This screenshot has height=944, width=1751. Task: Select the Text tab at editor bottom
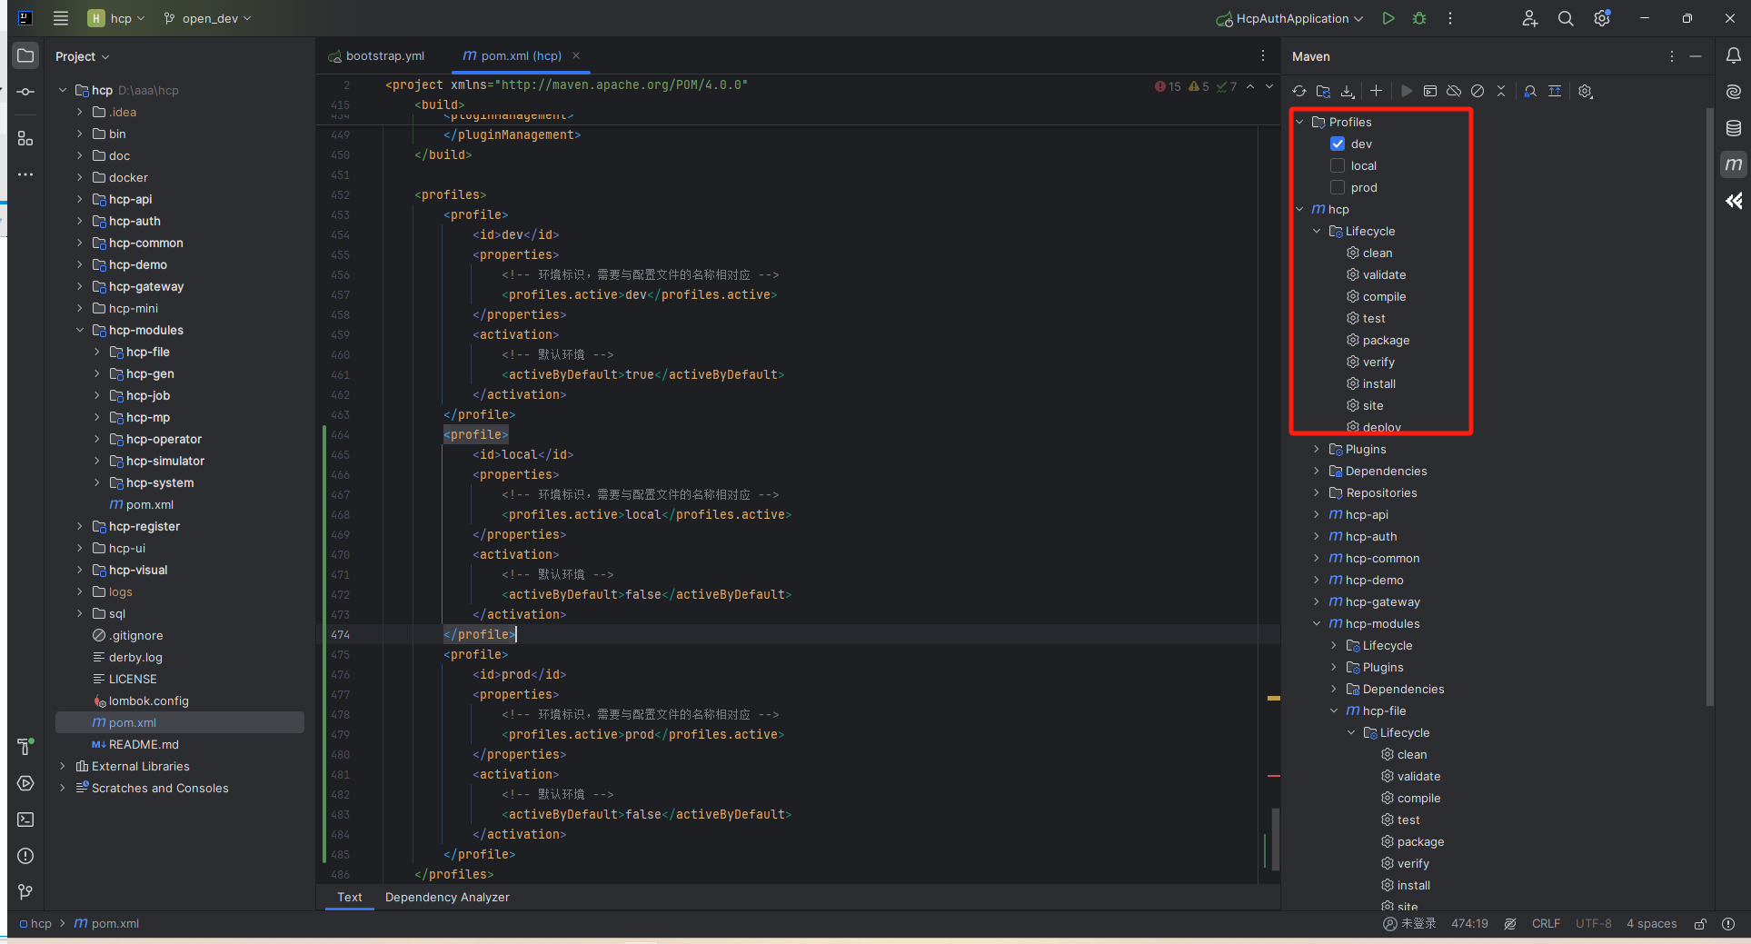350,897
